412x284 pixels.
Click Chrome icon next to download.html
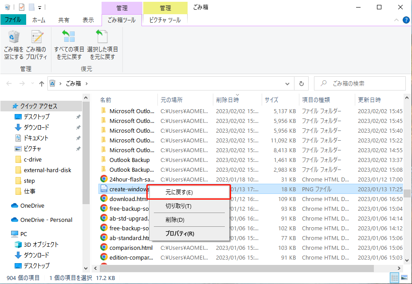tap(104, 198)
